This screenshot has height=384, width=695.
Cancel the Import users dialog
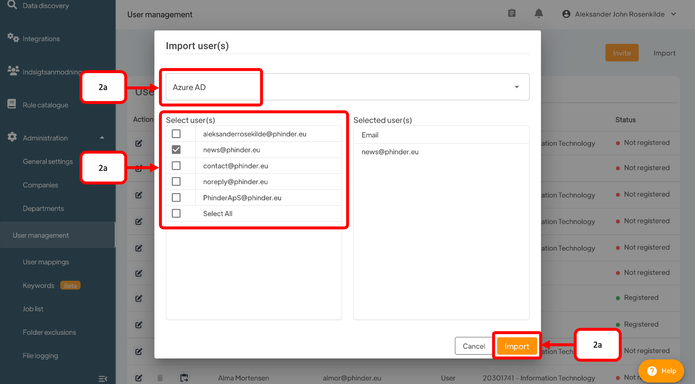pos(473,346)
